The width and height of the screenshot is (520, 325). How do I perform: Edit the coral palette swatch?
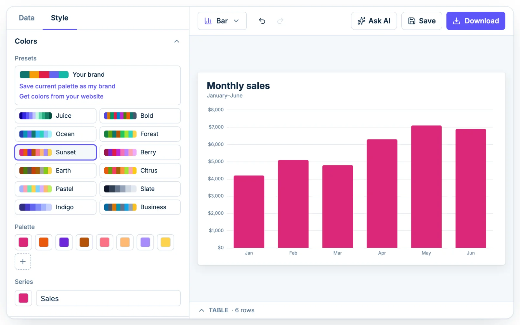pos(105,242)
